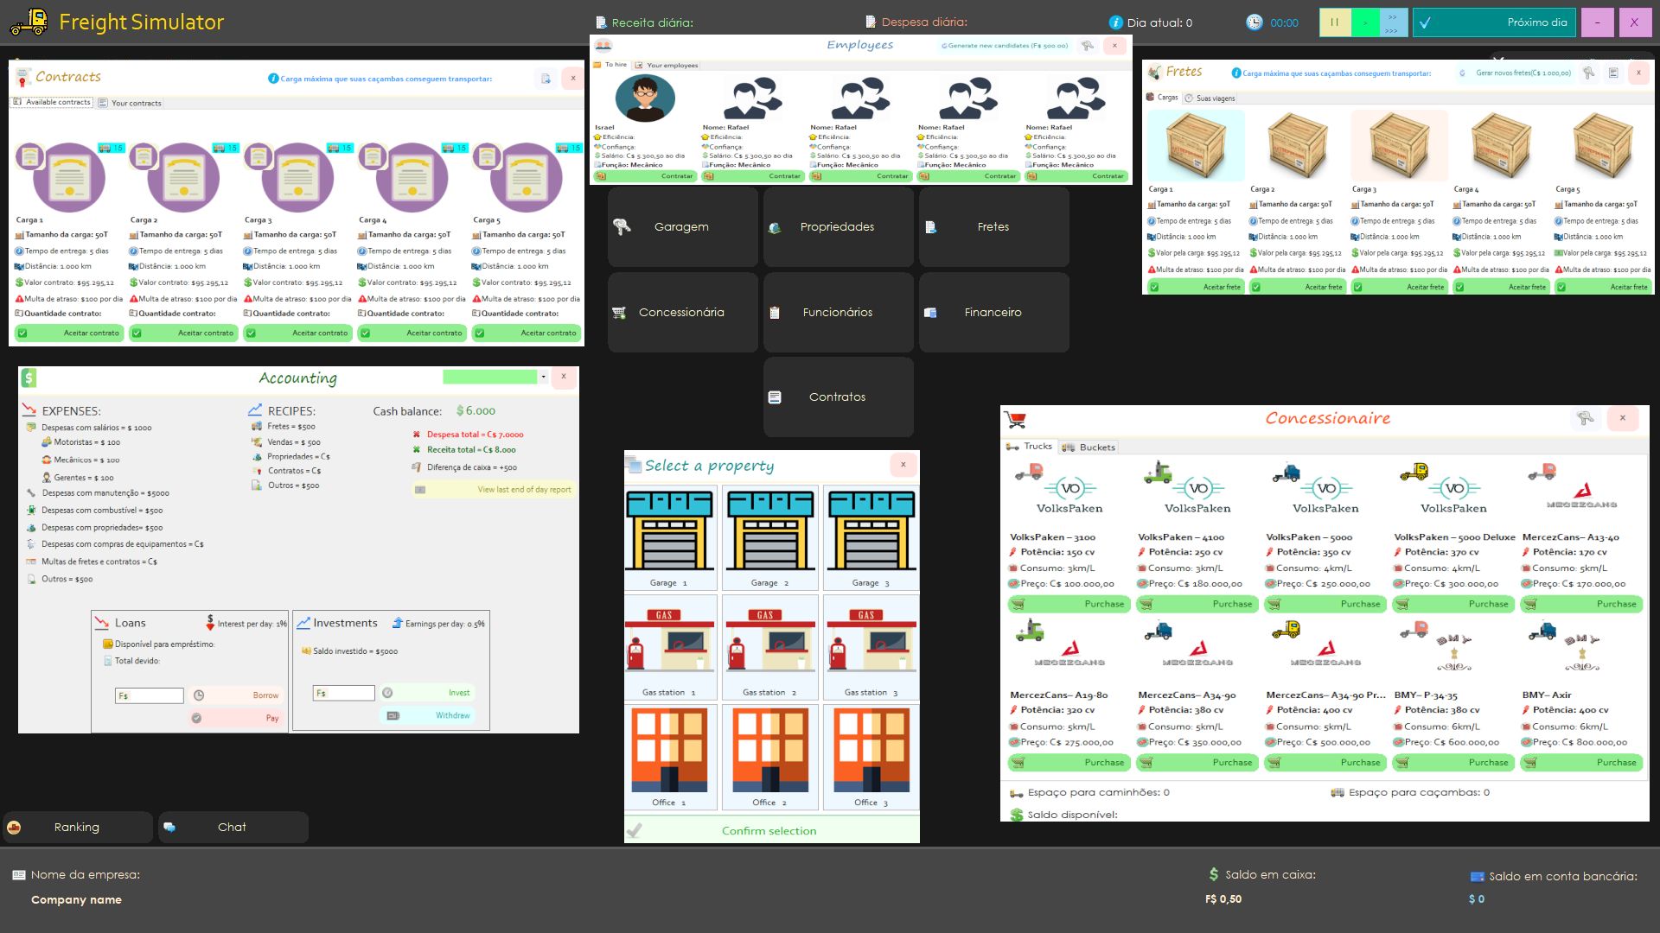Image resolution: width=1660 pixels, height=933 pixels.
Task: Open the Financeiro menu tile
Action: click(x=993, y=313)
